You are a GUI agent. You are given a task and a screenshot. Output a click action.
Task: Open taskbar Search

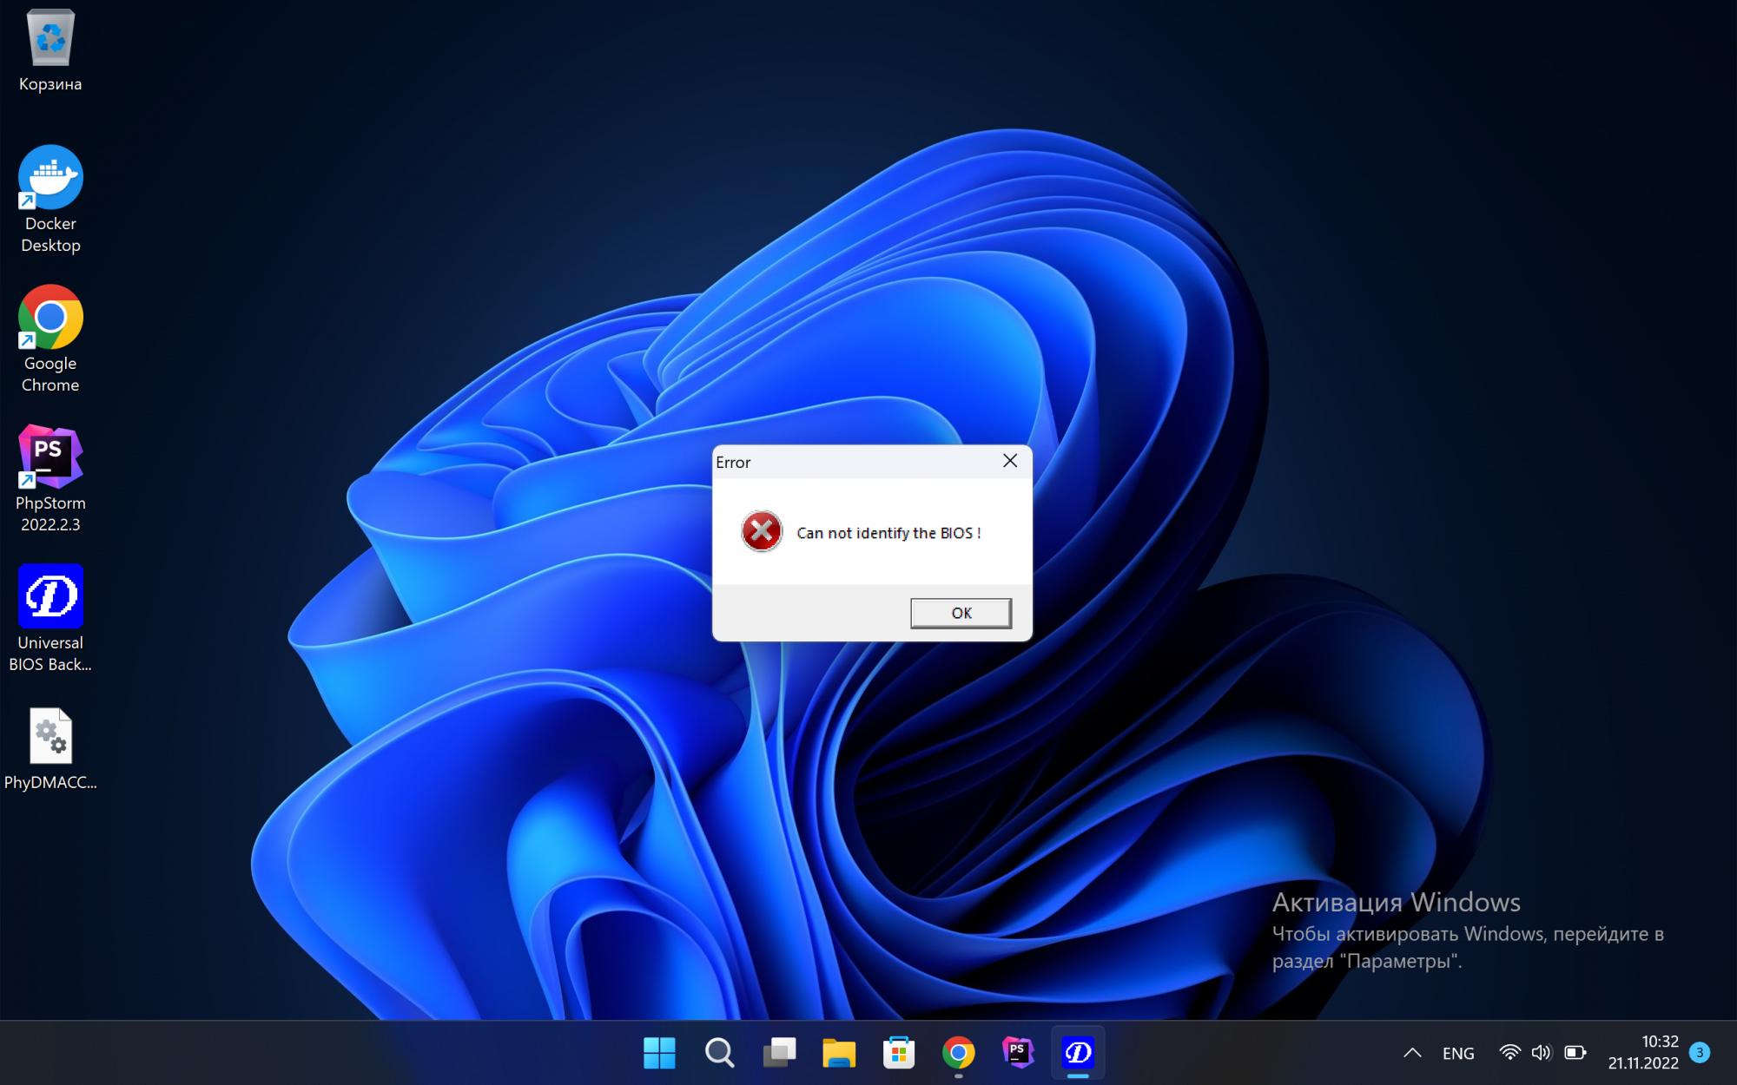click(x=719, y=1053)
